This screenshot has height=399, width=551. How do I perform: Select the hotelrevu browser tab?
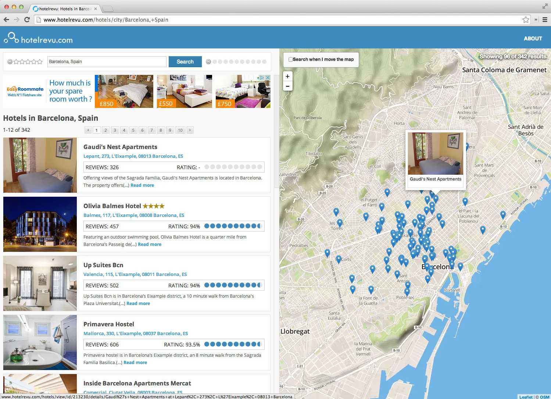click(64, 9)
